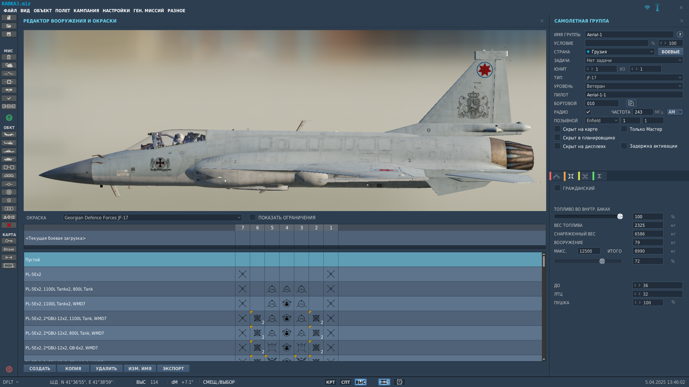
Task: Click the save mission icon
Action: pos(9,34)
